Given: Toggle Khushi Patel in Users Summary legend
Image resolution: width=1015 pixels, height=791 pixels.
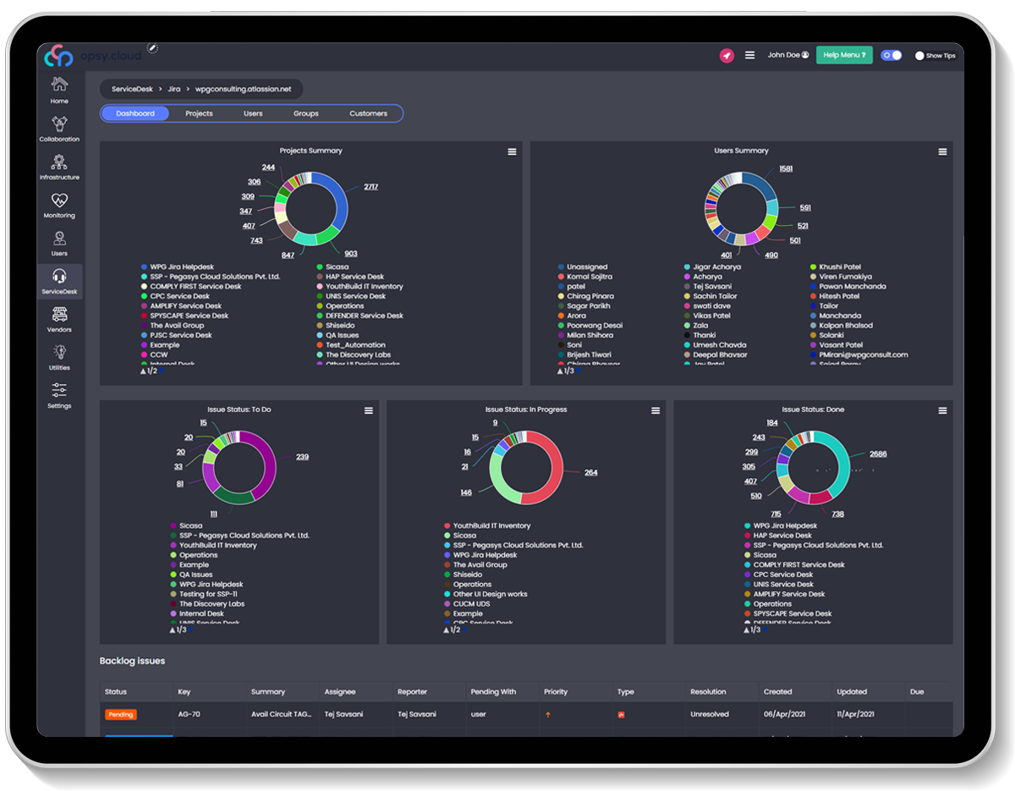Looking at the screenshot, I should point(834,266).
